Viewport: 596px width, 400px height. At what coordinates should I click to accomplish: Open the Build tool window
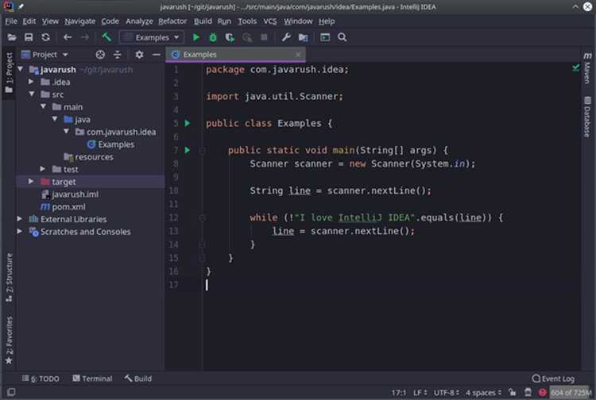point(138,379)
